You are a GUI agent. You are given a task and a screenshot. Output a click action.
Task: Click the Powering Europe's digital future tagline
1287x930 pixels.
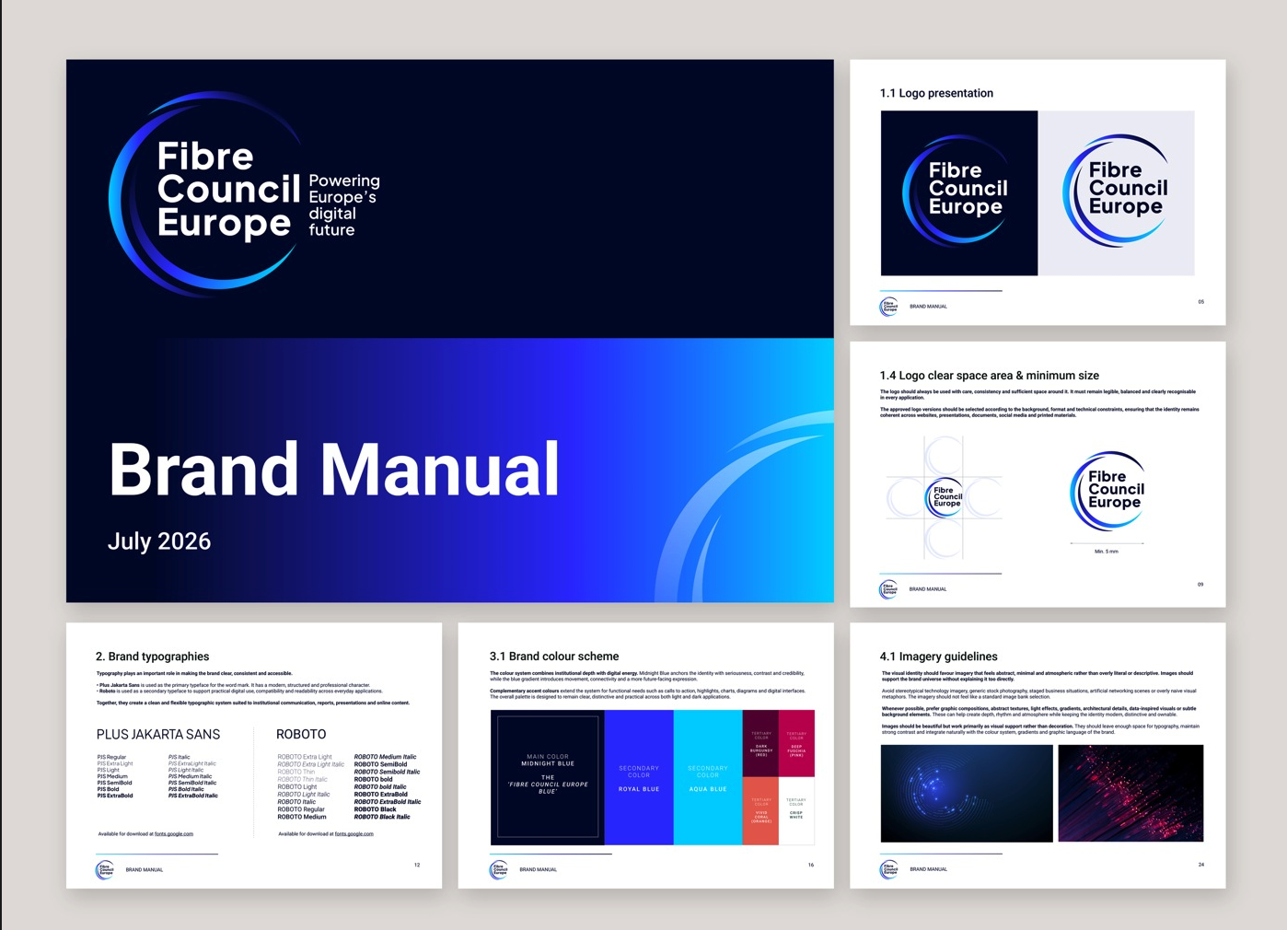(344, 204)
